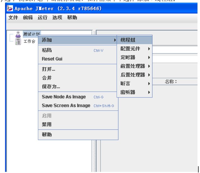Screen dimensions: 200x173
Task: Open the 编辑 menu
Action: [x=28, y=17]
